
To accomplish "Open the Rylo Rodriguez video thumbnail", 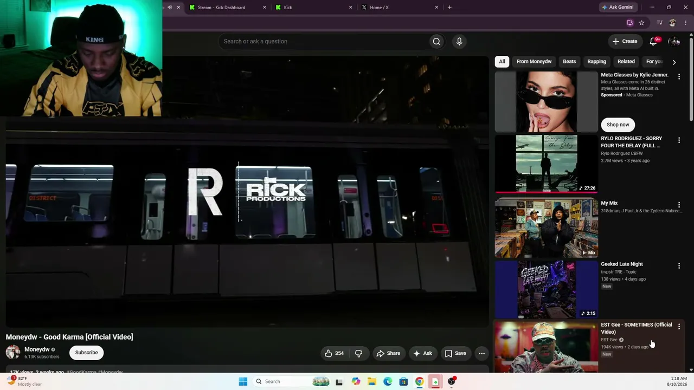I will 546,164.
